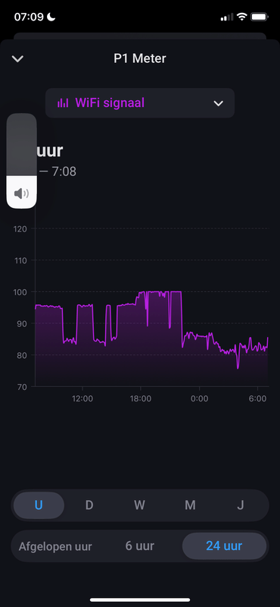Image resolution: width=280 pixels, height=607 pixels.
Task: Expand the dropdown chevron beside WiFi signaal
Action: [x=219, y=103]
